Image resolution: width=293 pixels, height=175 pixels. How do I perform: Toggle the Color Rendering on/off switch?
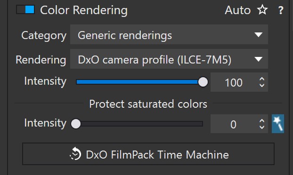pyautogui.click(x=25, y=9)
